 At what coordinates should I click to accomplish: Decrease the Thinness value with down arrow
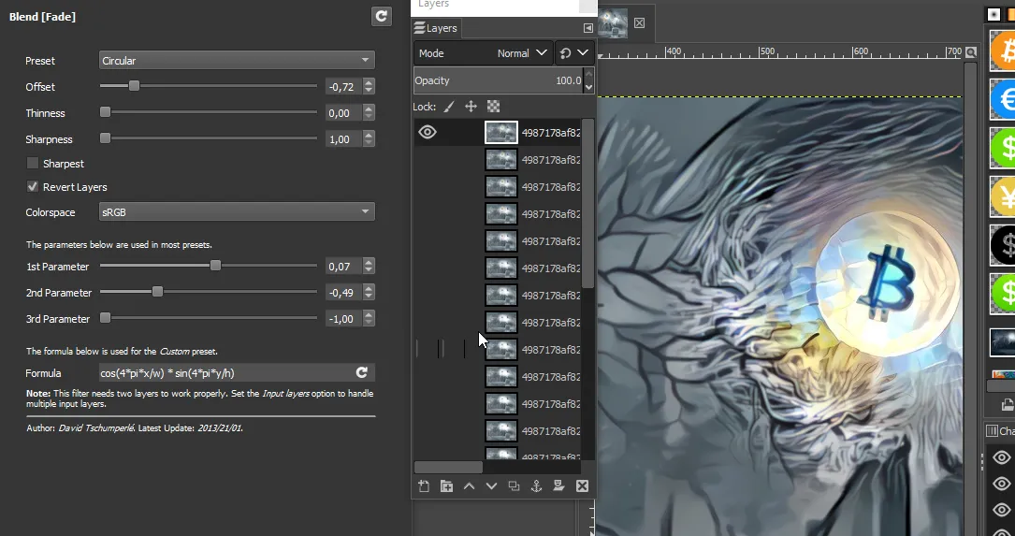tap(369, 117)
